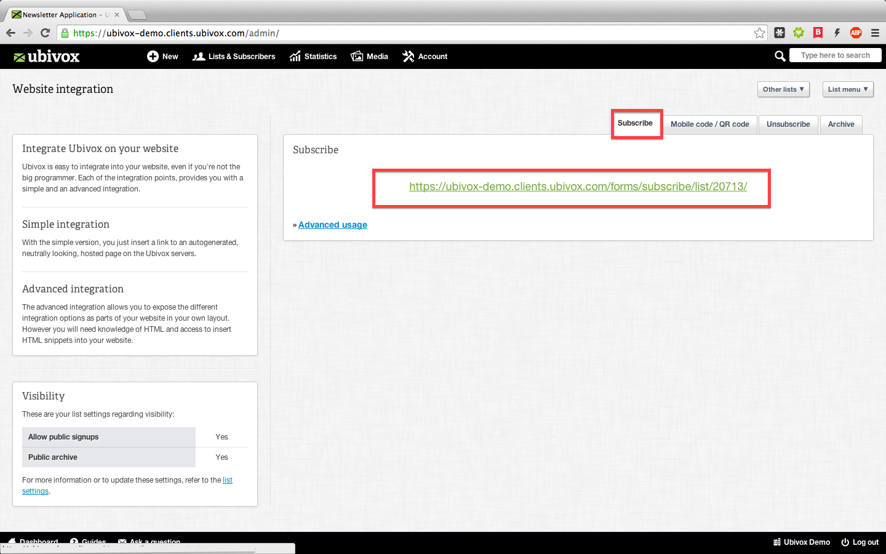Click the SSL padlock icon in address bar
Image resolution: width=886 pixels, height=554 pixels.
pyautogui.click(x=65, y=33)
